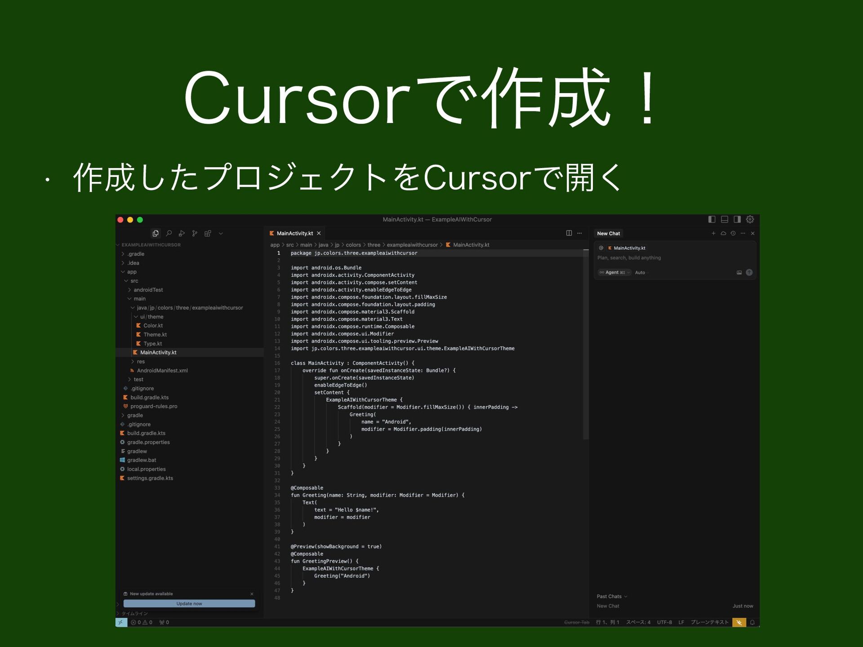Expand the .idea folder
Viewport: 863px width, 647px height.
[189, 263]
